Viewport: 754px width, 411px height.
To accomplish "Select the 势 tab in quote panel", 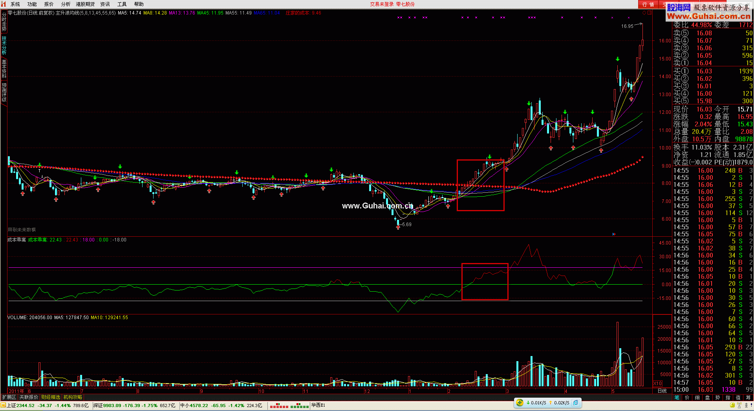I will point(718,397).
